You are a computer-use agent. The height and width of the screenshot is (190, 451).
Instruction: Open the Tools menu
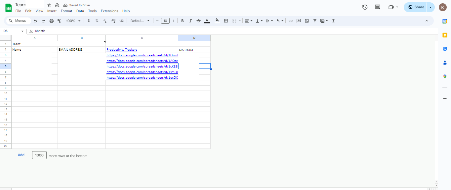point(92,11)
